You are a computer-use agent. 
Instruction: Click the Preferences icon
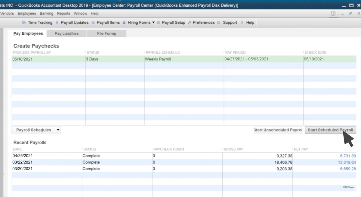point(189,23)
